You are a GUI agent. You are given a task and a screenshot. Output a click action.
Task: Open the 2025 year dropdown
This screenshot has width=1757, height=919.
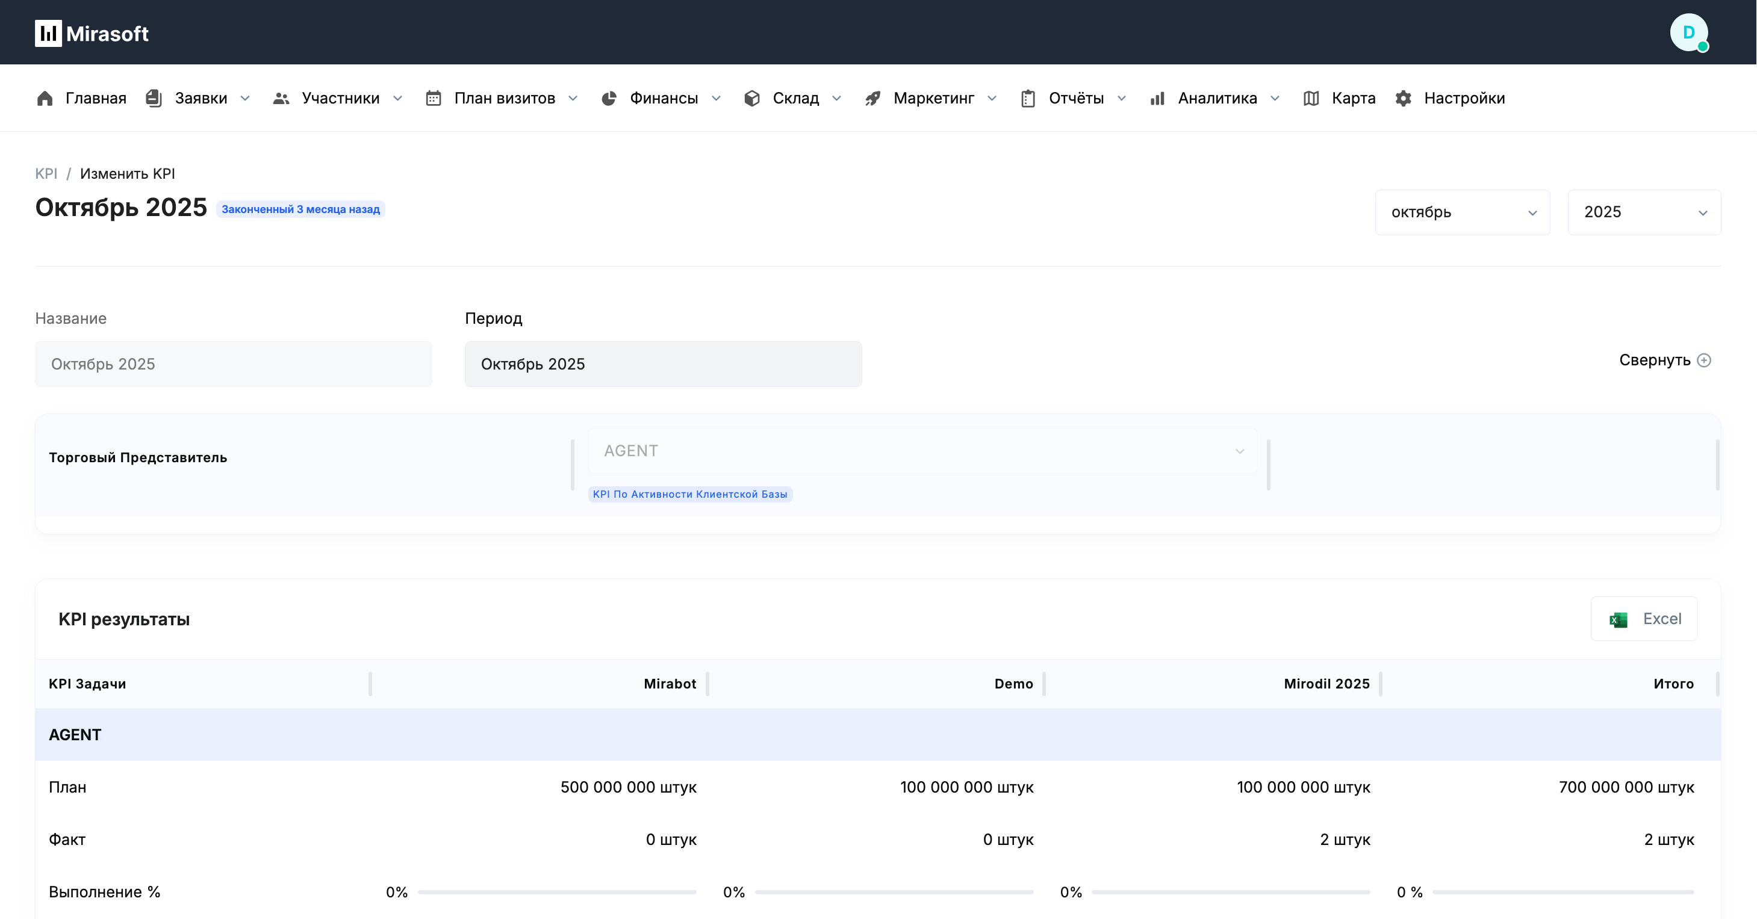[x=1644, y=212]
